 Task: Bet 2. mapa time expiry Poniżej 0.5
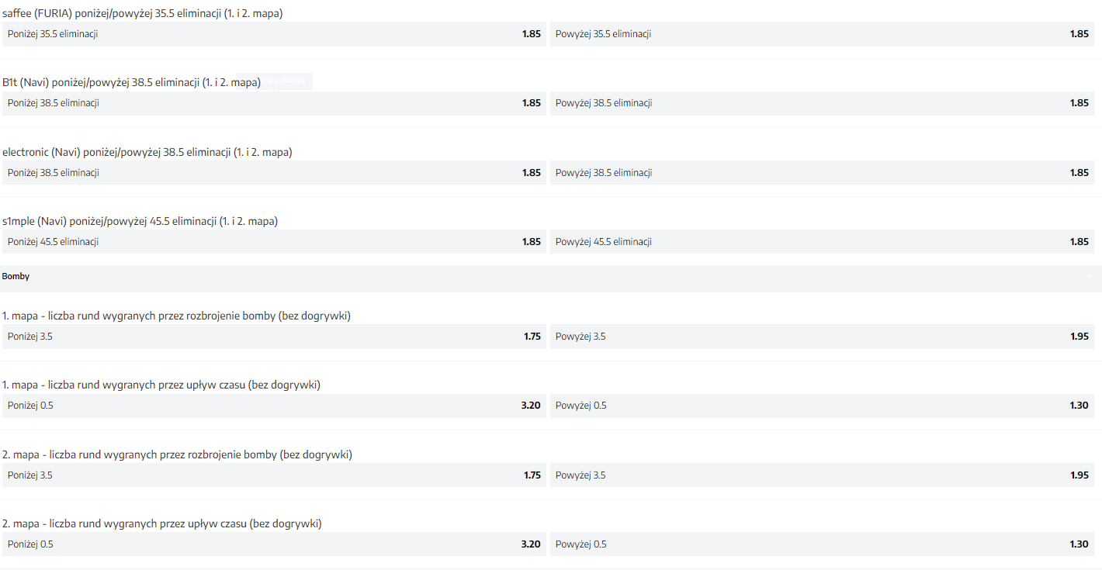pyautogui.click(x=274, y=544)
